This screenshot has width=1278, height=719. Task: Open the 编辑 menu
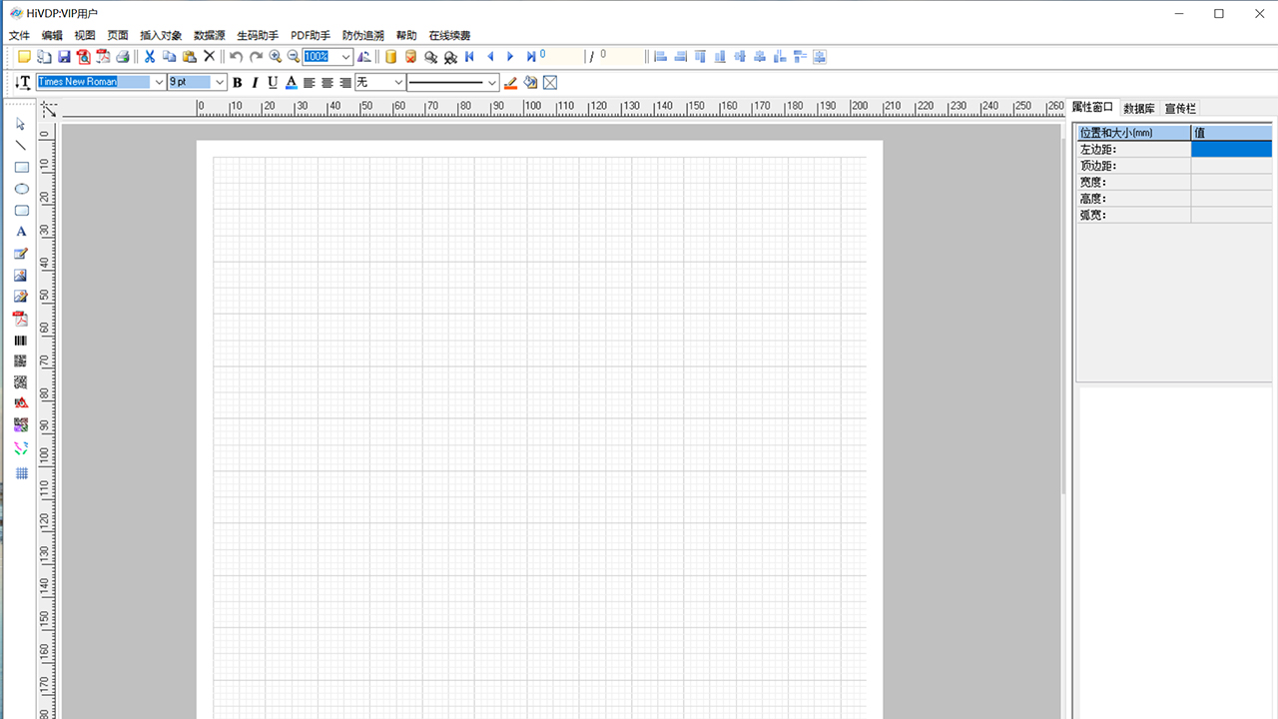52,35
